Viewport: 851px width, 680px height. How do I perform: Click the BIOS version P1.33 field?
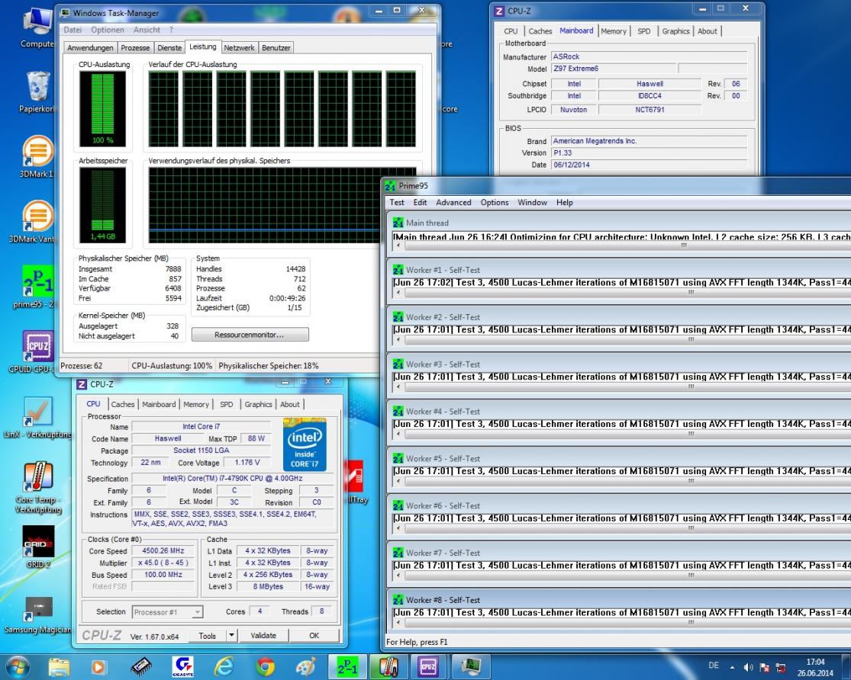[x=649, y=153]
